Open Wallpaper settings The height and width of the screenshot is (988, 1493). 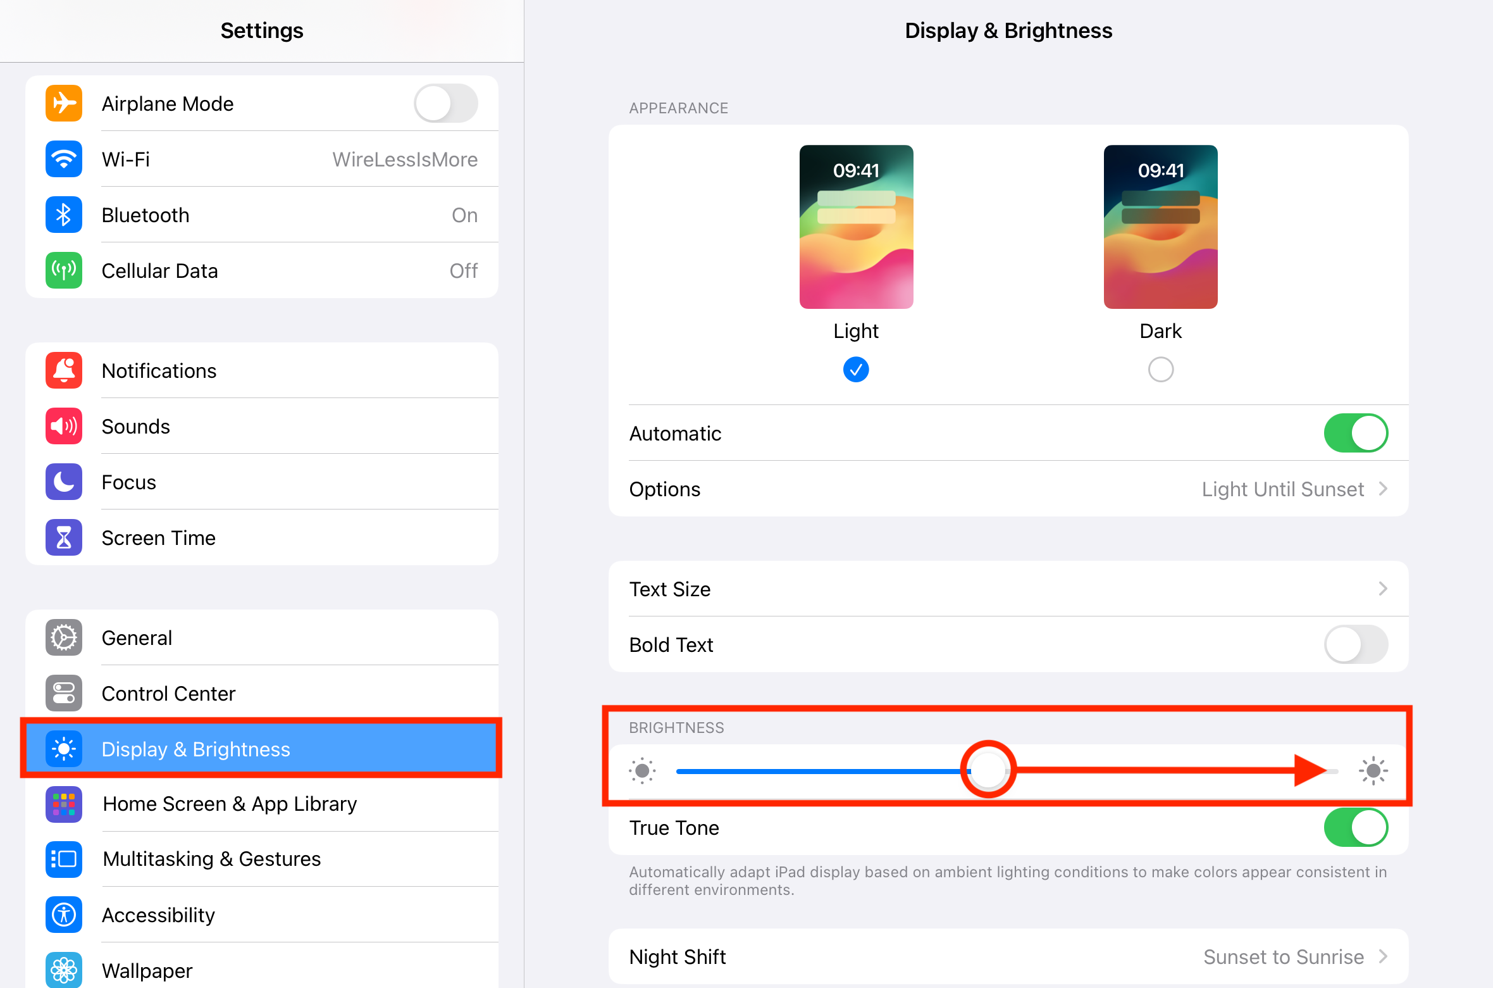(262, 970)
